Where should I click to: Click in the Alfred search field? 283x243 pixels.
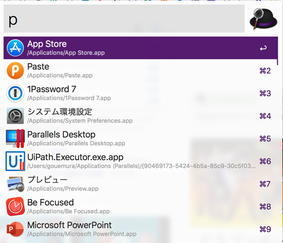[x=124, y=18]
